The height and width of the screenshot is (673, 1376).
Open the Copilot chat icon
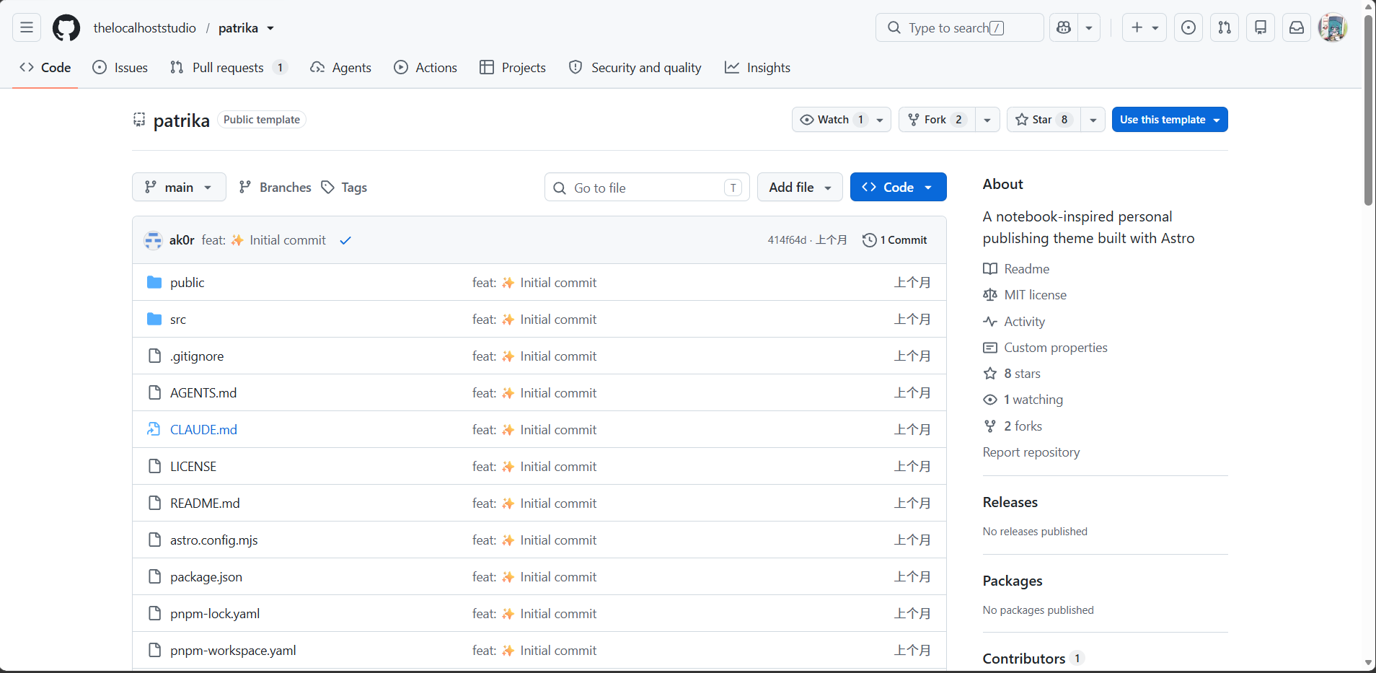pyautogui.click(x=1064, y=27)
